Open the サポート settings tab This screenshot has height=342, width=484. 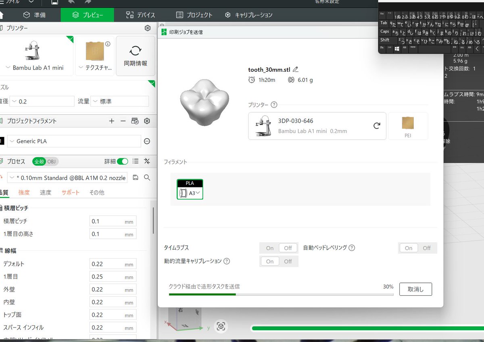tap(71, 193)
